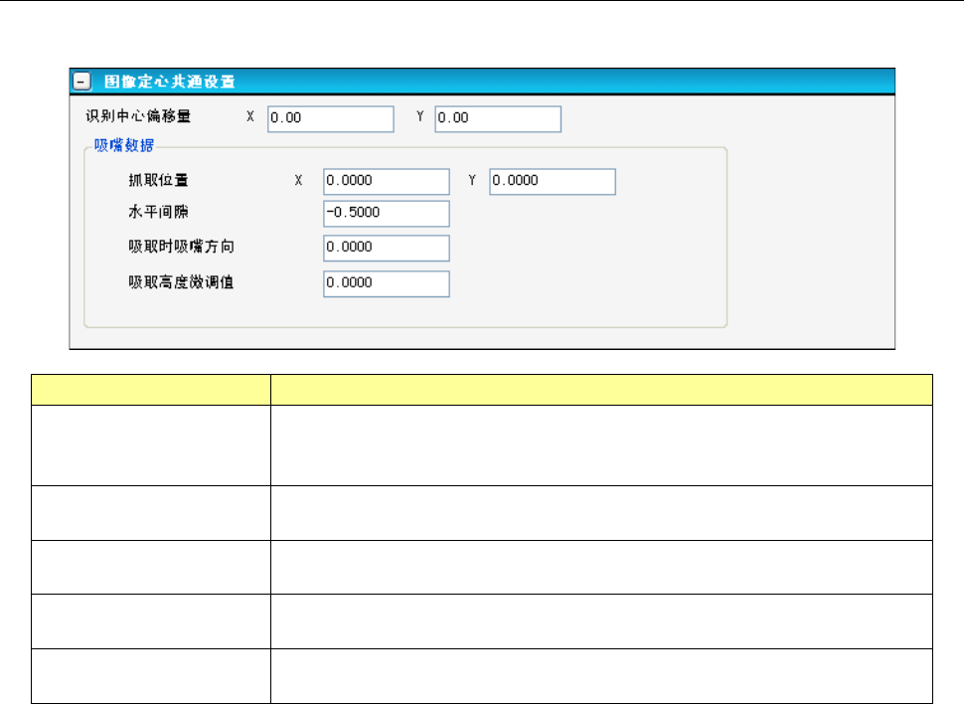The image size is (964, 704).
Task: Click 识别中心偏移量 Y input field
Action: click(498, 118)
